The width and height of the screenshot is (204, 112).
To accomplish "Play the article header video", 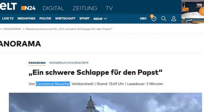I will 177,103.
